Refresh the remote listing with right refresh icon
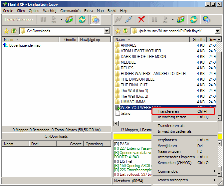The height and width of the screenshot is (186, 224). point(194,19)
